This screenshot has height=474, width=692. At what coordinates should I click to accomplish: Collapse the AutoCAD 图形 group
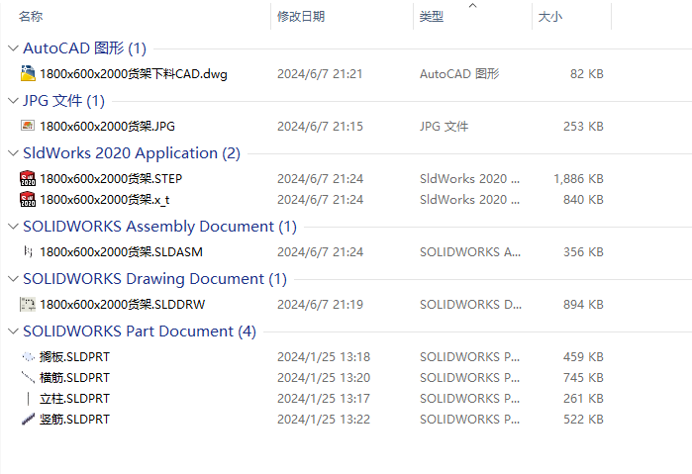13,48
